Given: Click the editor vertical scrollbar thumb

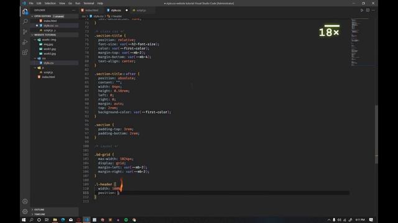Looking at the screenshot, I should click(376, 134).
